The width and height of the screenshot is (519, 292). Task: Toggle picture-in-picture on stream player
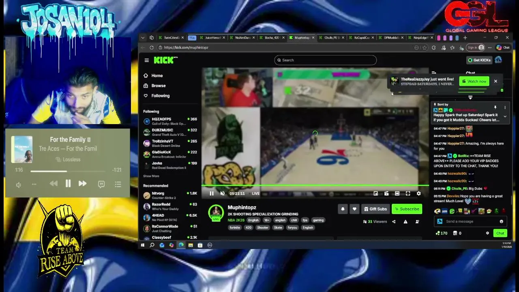pos(375,193)
